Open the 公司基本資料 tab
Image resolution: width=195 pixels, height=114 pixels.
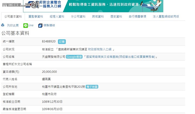click(13, 17)
